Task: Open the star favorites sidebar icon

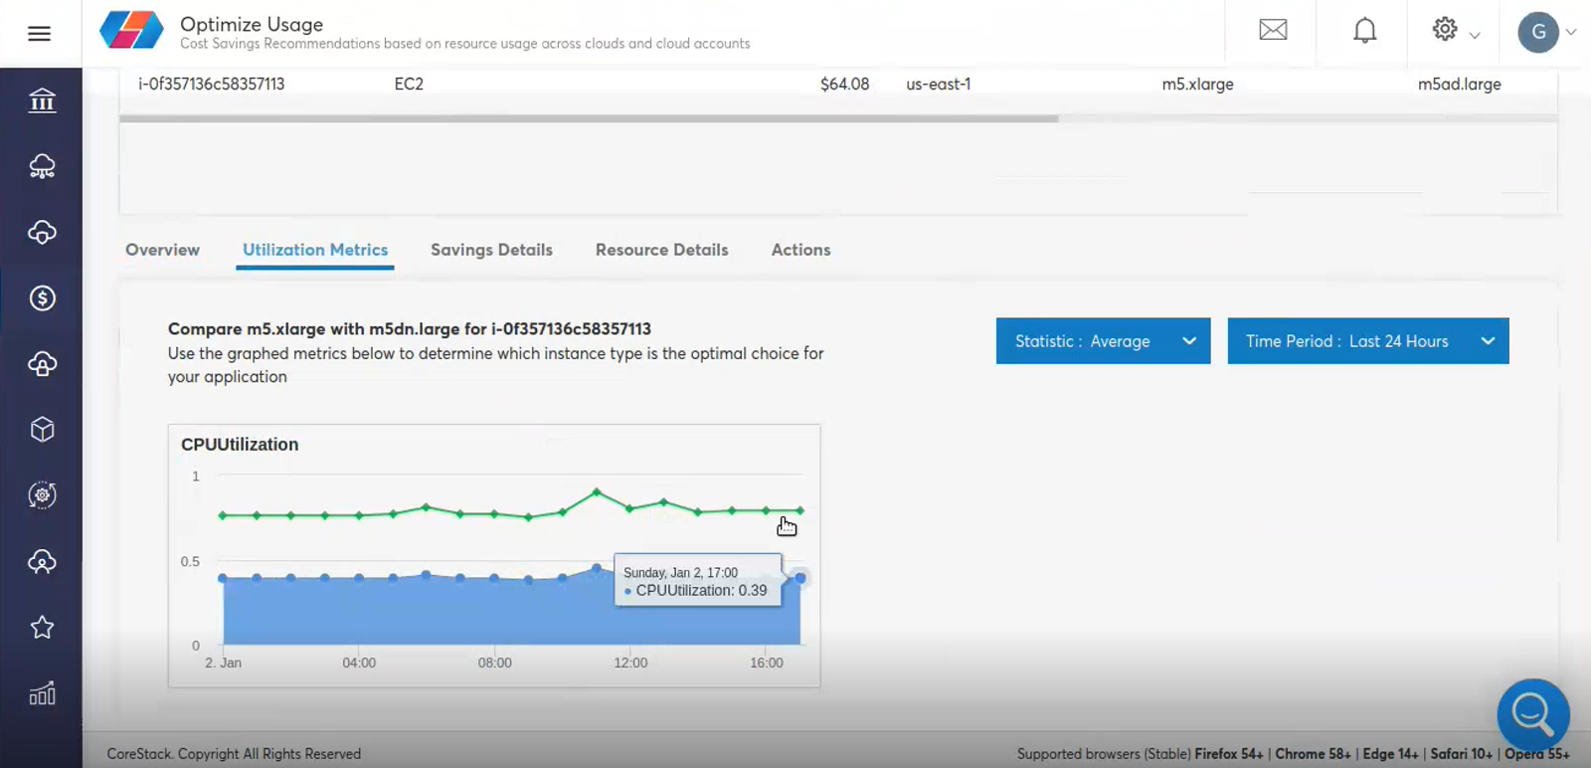Action: (x=42, y=627)
